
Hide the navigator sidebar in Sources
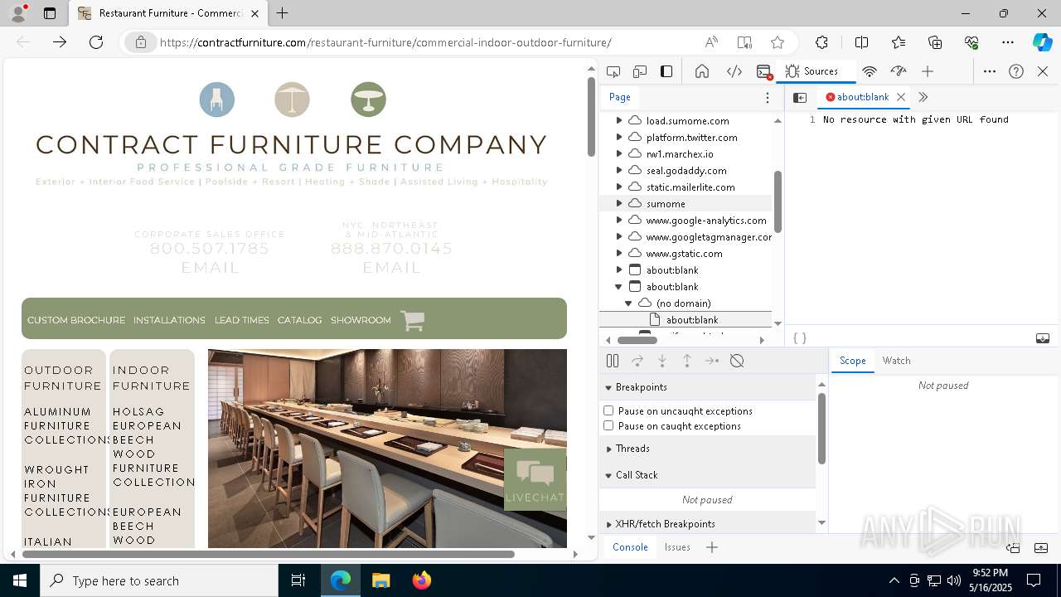point(800,97)
